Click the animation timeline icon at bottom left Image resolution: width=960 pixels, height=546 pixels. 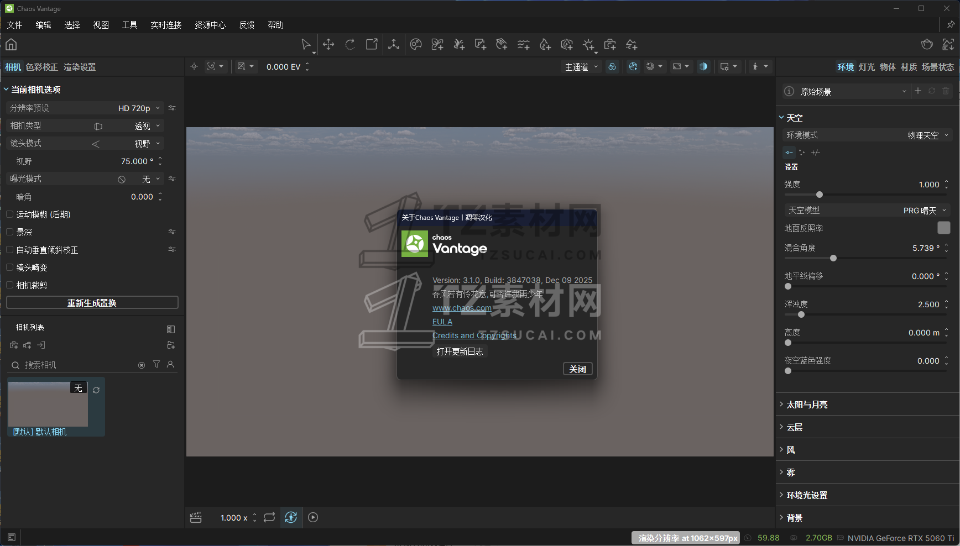(x=196, y=517)
